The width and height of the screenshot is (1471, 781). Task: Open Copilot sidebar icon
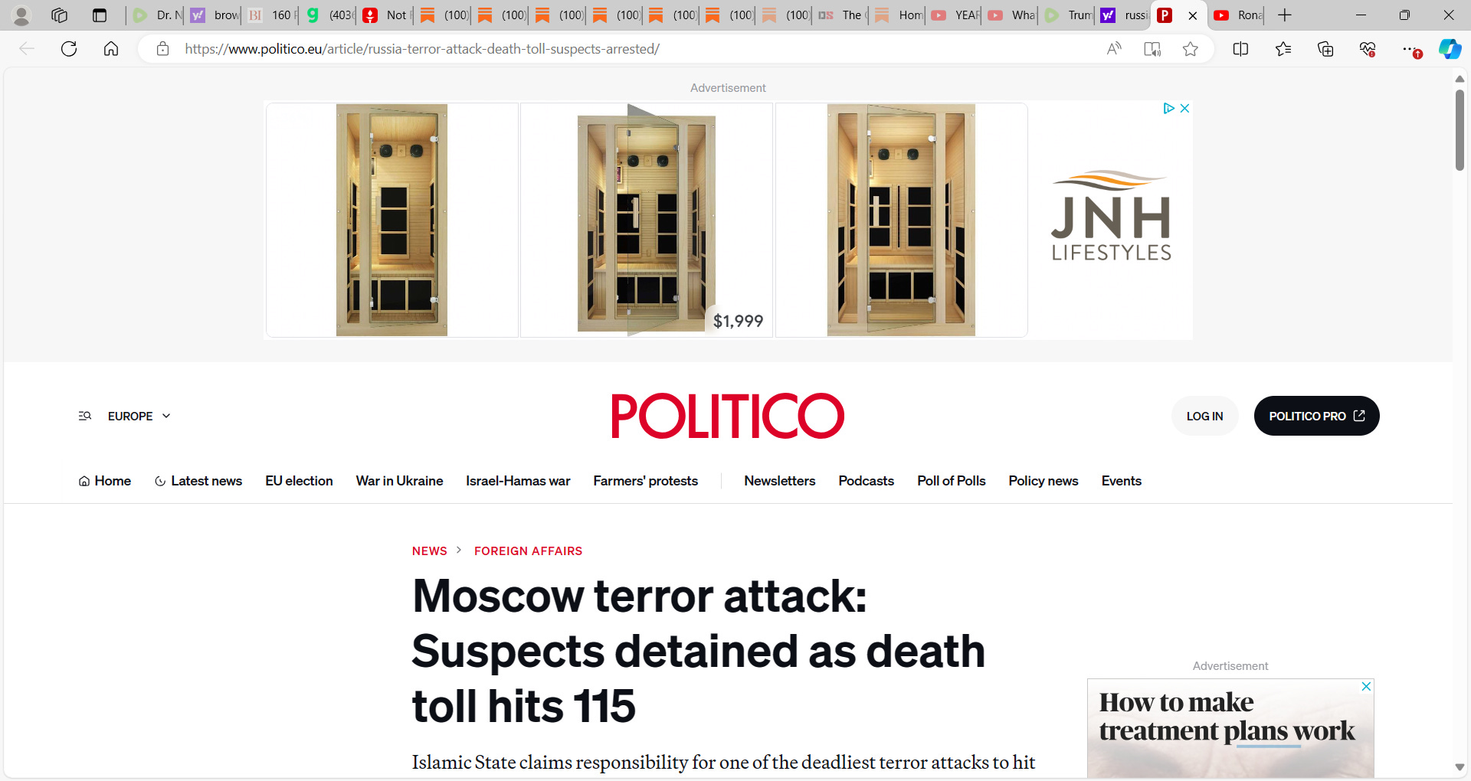[1450, 49]
